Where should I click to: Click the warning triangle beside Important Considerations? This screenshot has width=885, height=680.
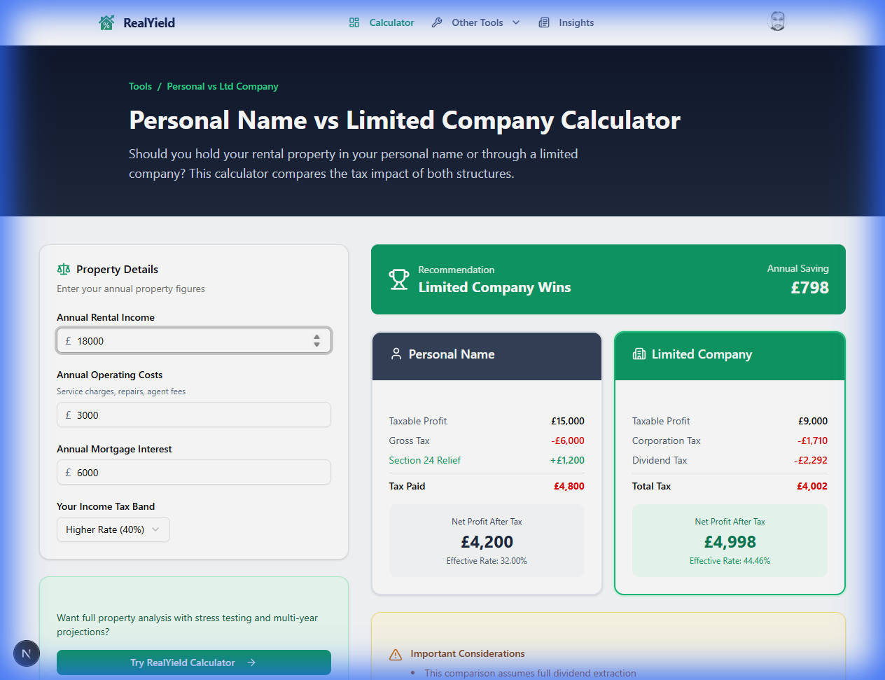point(395,653)
